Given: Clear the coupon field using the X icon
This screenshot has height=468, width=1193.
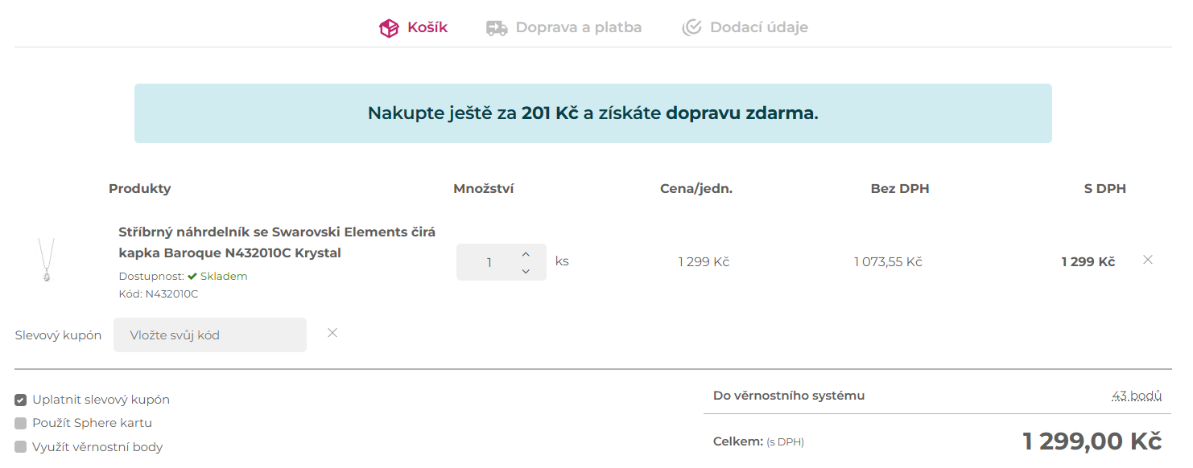Looking at the screenshot, I should [x=332, y=332].
